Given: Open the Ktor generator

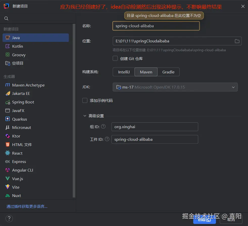Looking at the screenshot, I should coord(36,136).
